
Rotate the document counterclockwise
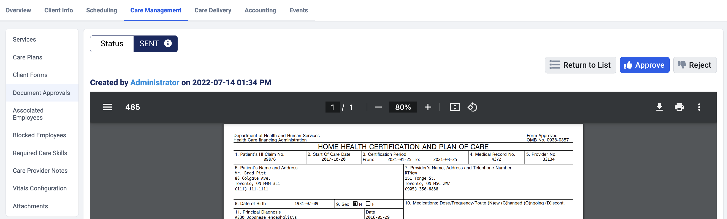coord(473,107)
